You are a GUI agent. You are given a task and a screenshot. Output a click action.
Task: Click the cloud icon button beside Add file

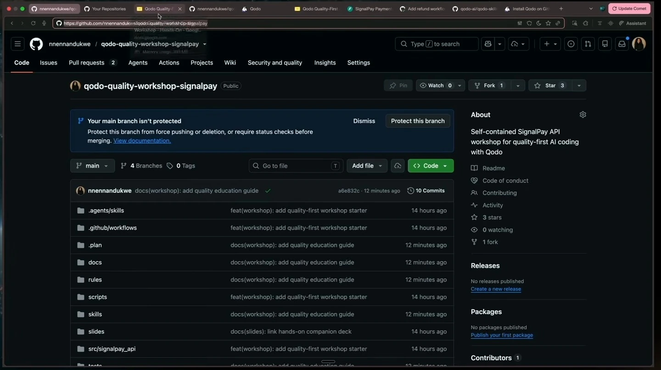[398, 166]
